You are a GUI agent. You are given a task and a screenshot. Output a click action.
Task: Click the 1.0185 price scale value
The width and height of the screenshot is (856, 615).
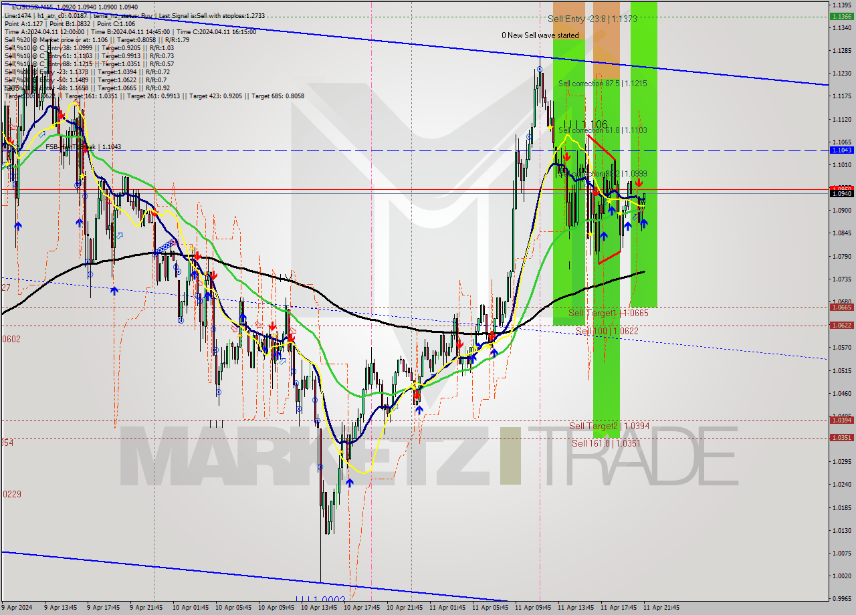pyautogui.click(x=841, y=507)
